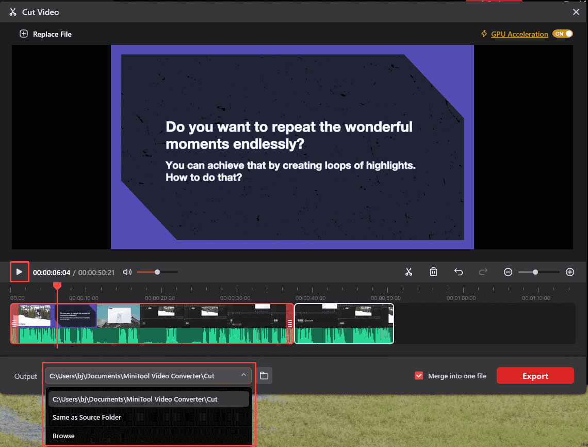
Task: Select the MiniTool Video Converter\Cut path option
Action: (x=149, y=399)
